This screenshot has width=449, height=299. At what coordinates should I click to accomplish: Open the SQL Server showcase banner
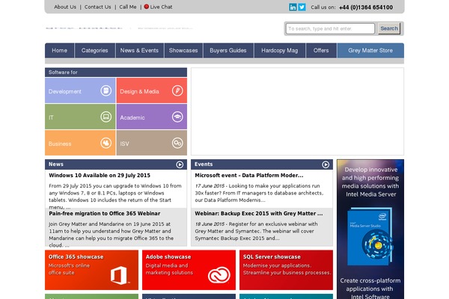[287, 270]
